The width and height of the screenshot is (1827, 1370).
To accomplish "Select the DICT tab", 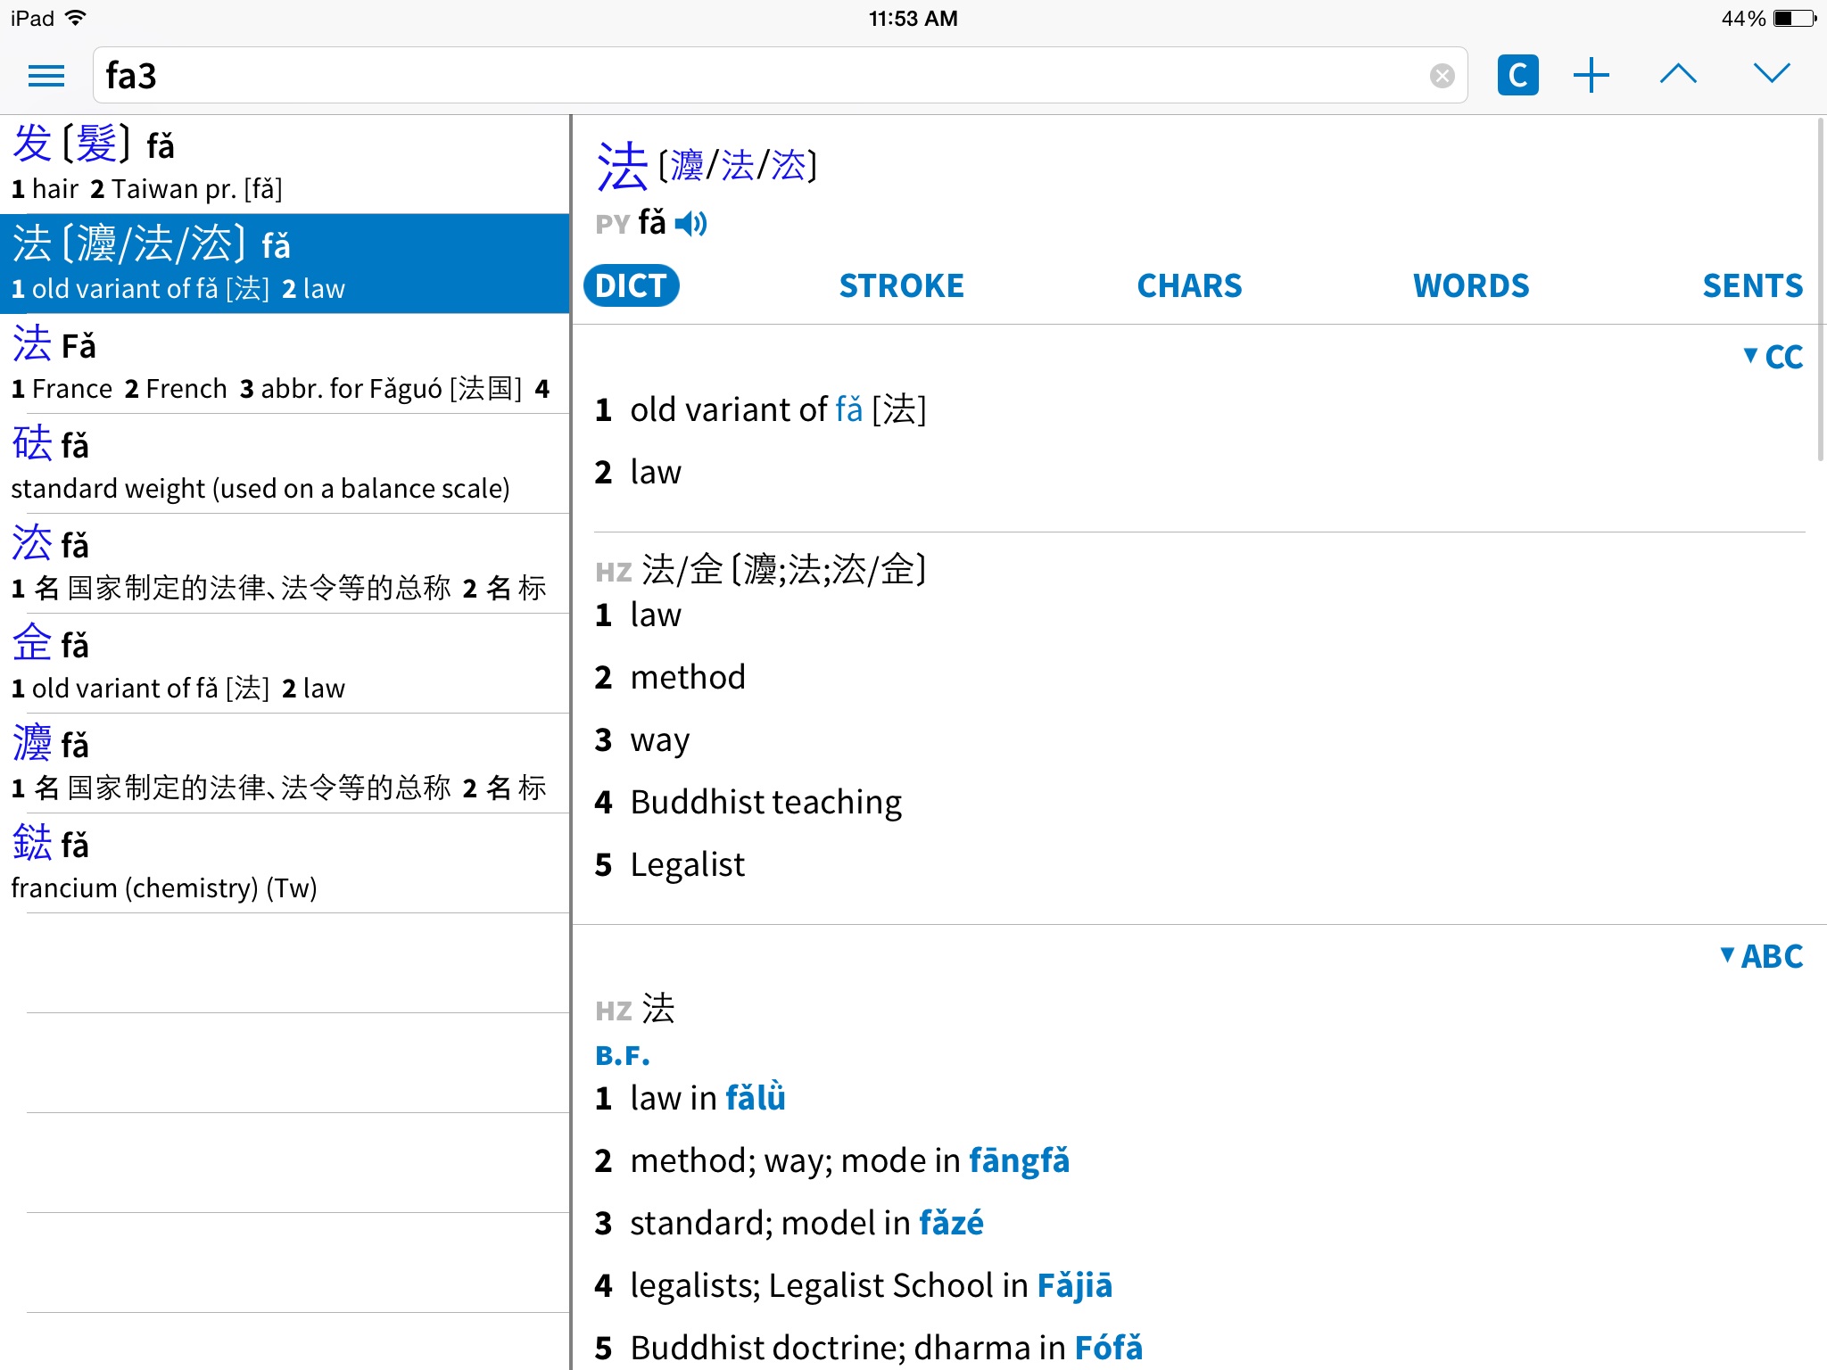I will (x=631, y=285).
